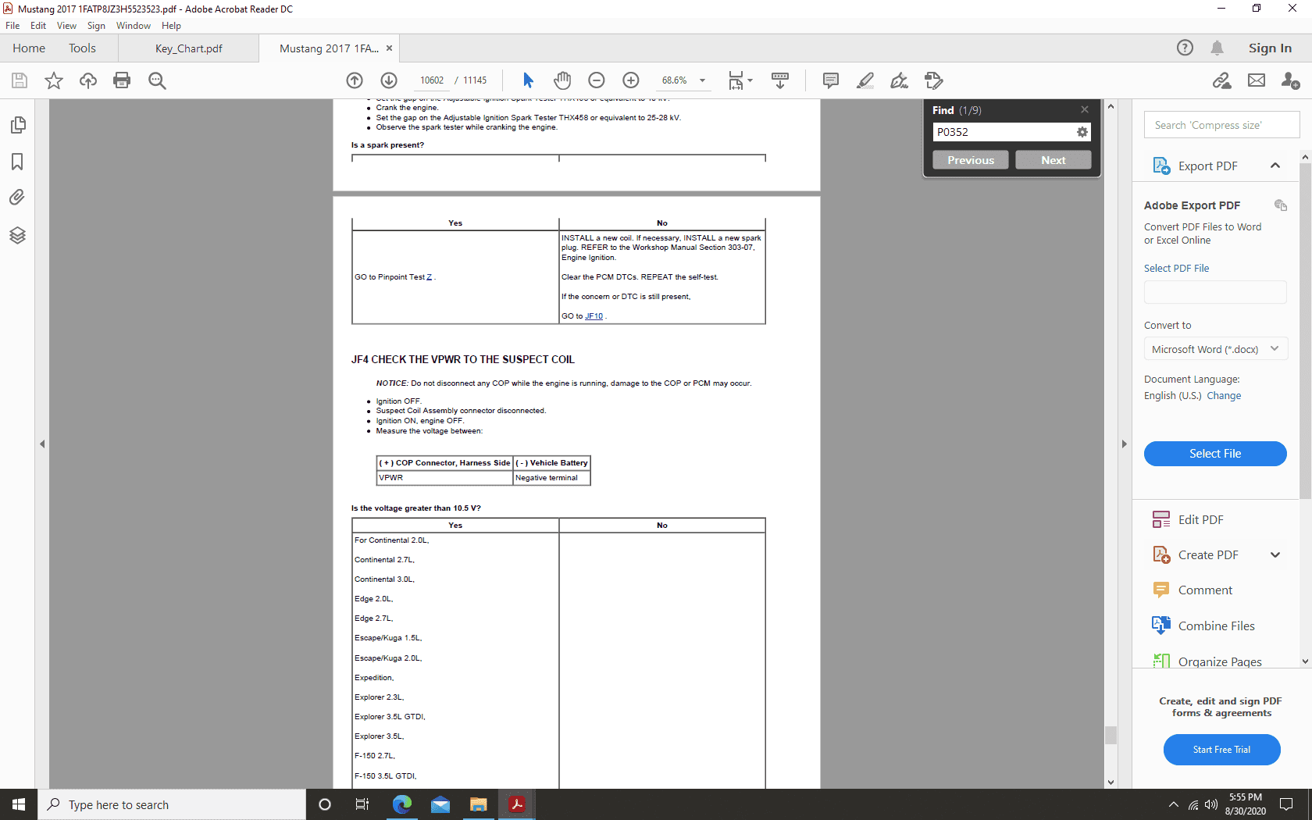Select the Highlight text tool

coord(865,80)
